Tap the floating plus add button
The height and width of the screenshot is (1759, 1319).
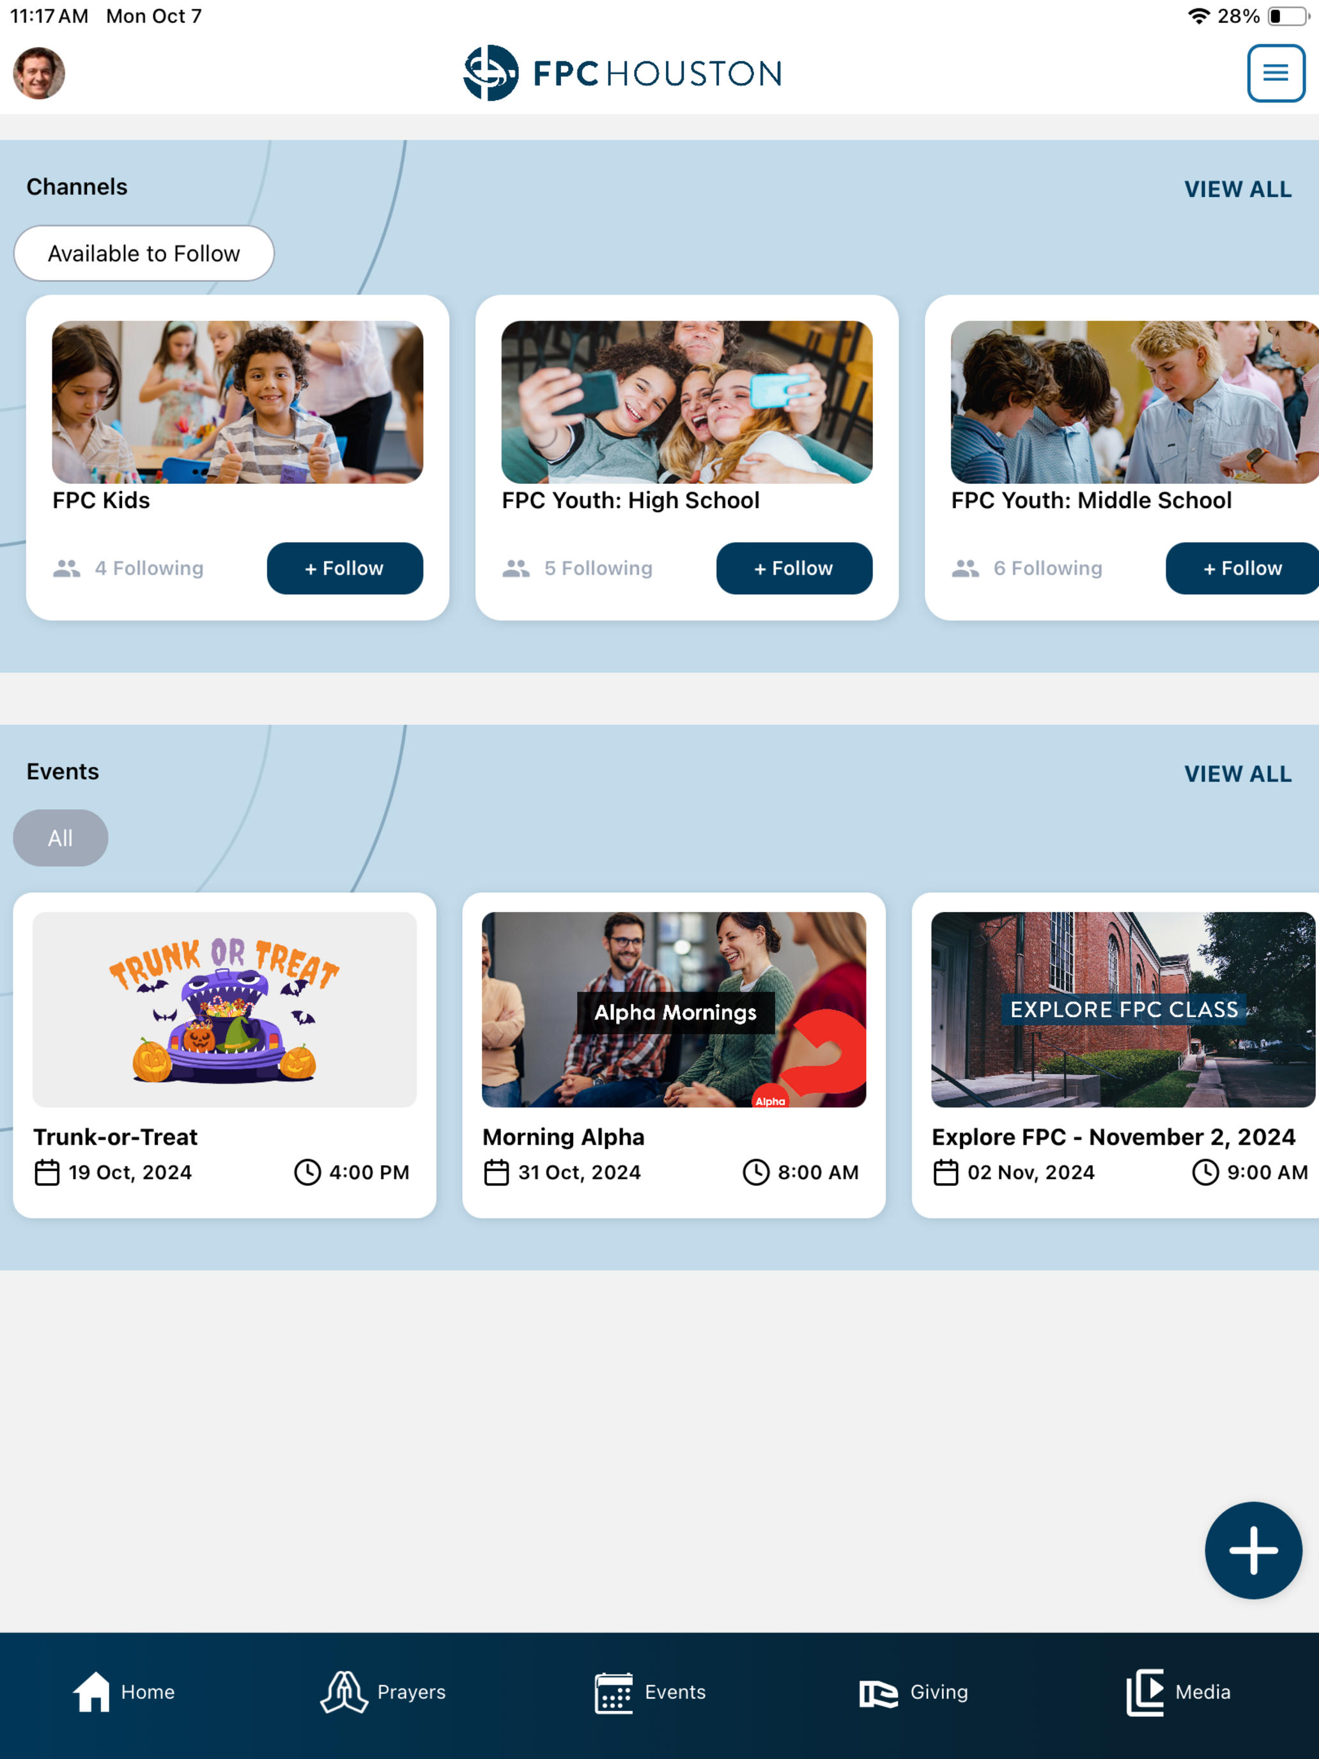pos(1253,1550)
